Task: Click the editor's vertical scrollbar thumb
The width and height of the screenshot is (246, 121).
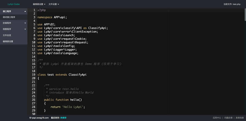Action: tap(245, 14)
